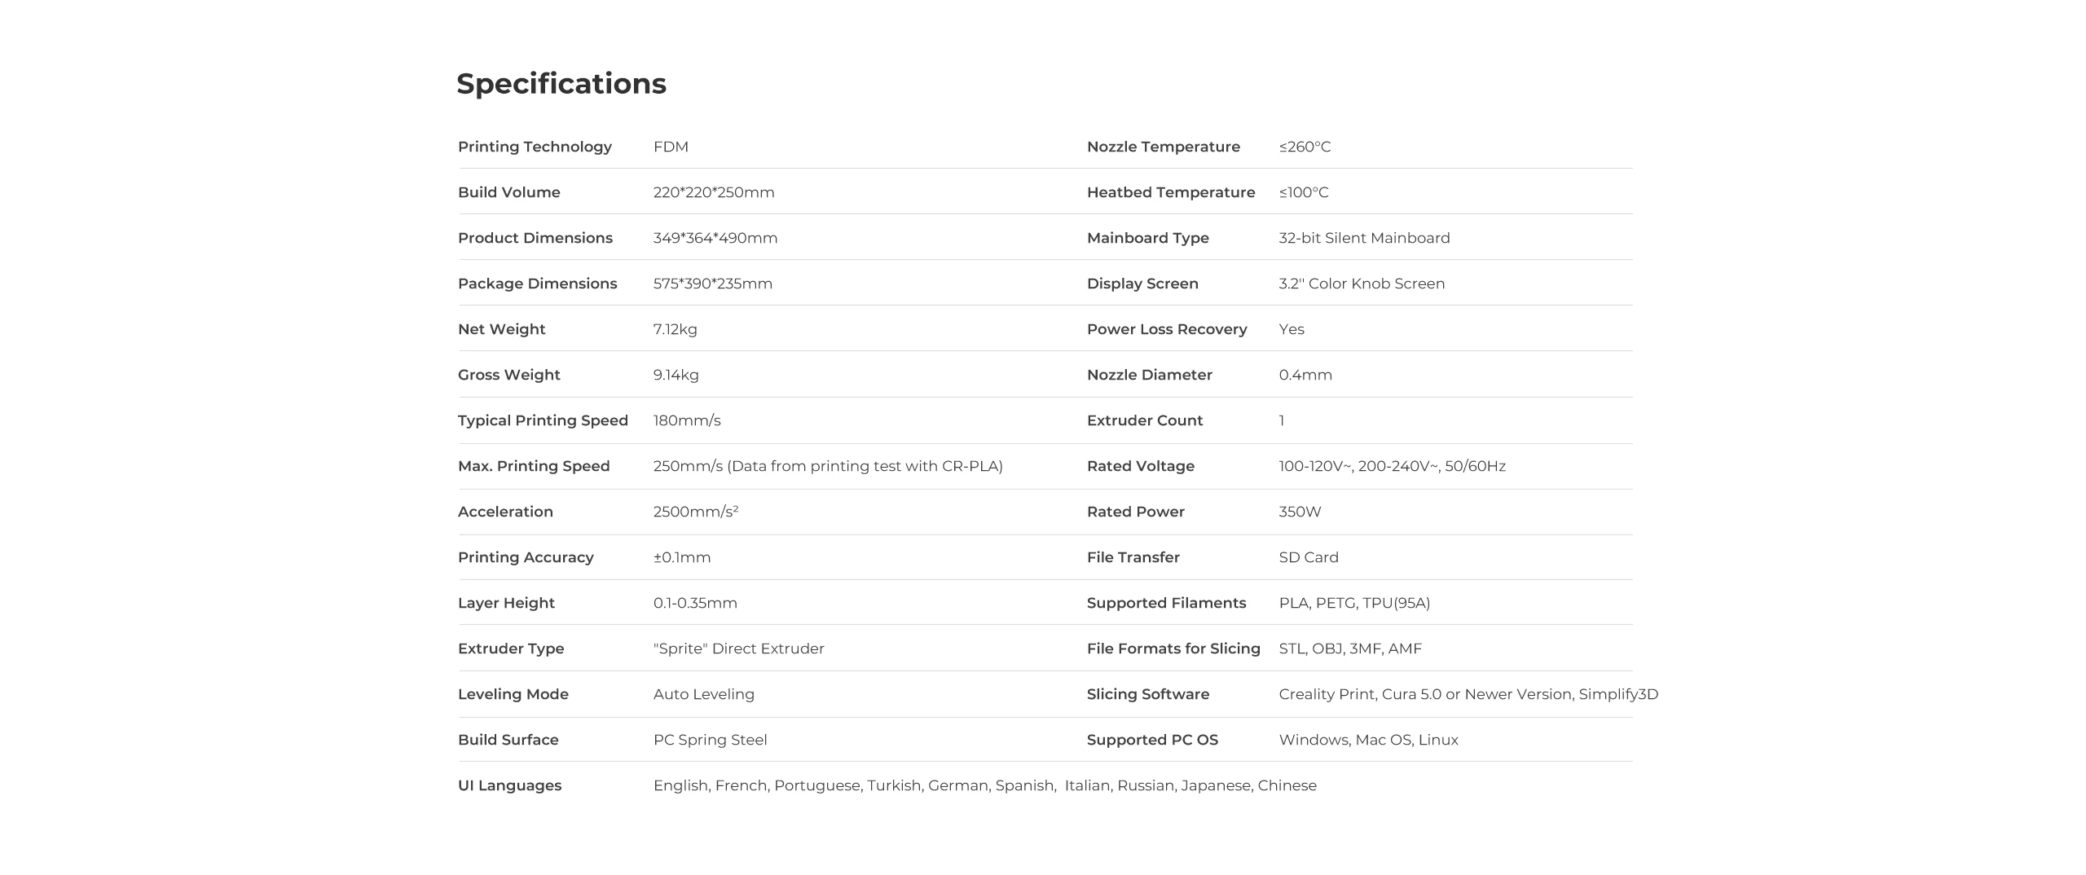
Task: Click the Typical Printing Speed value 180mm/s
Action: [687, 420]
